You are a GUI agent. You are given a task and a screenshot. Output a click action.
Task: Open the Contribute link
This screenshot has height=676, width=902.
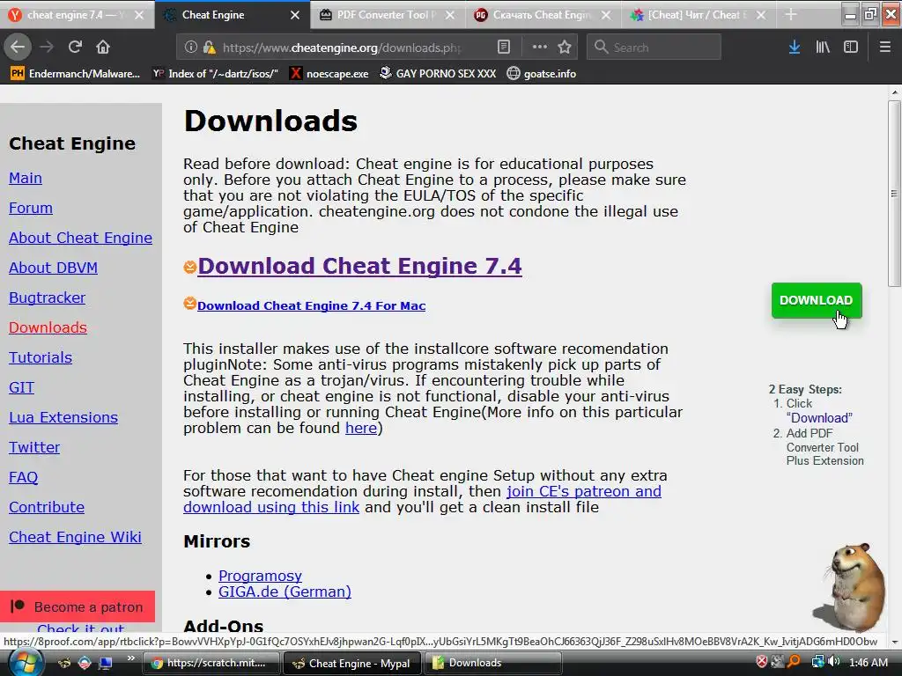coord(47,507)
